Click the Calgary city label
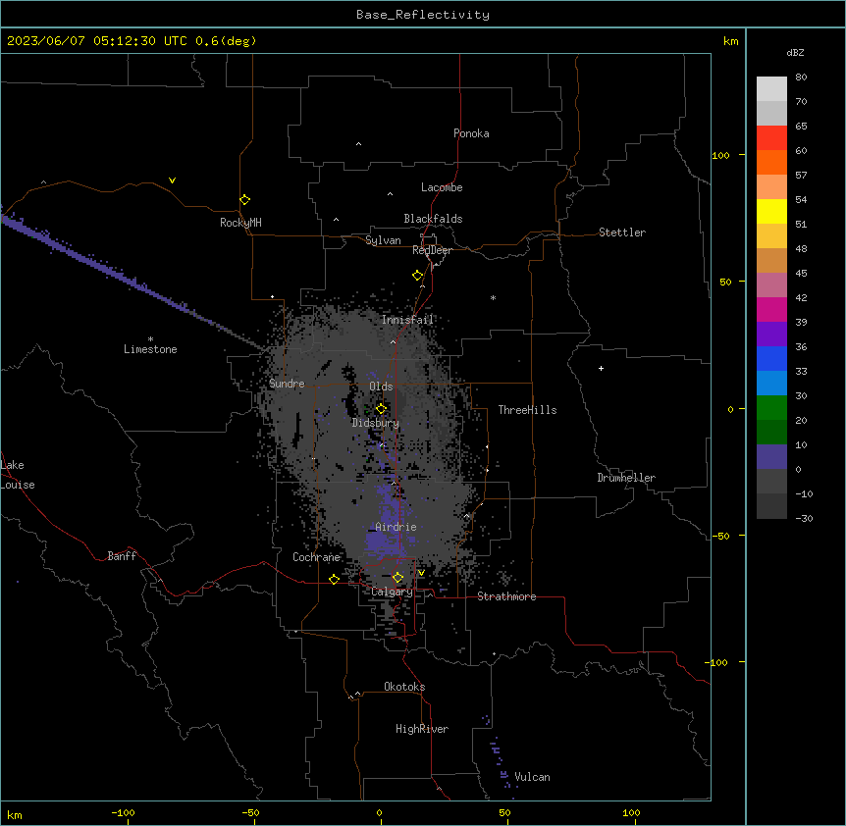Screen dimensions: 846x826 [392, 592]
